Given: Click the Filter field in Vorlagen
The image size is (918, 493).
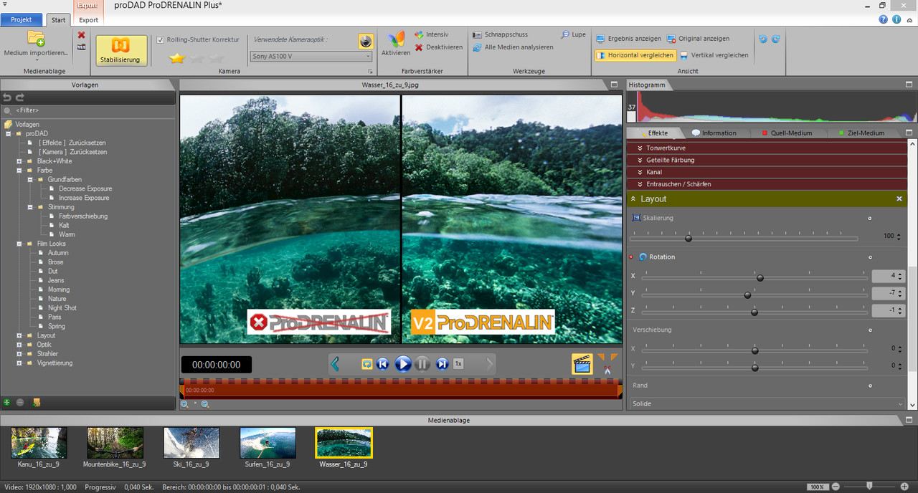Looking at the screenshot, I should point(87,110).
